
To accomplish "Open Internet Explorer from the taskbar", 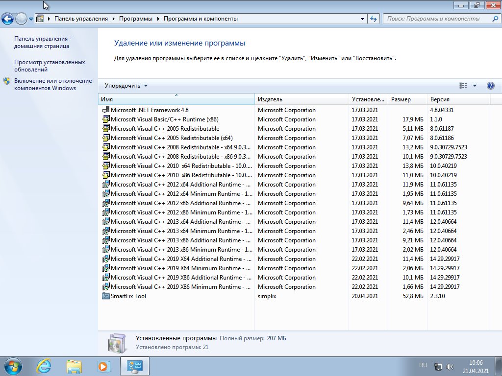I will coord(45,365).
